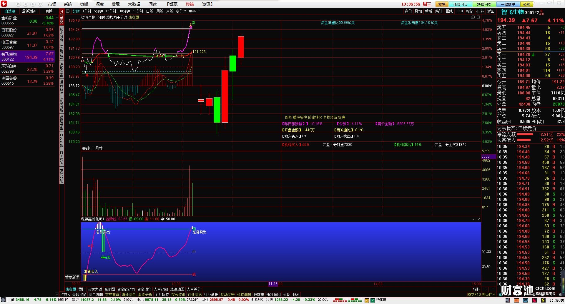Click the 交易 button
Image resolution: width=565 pixels, height=304 pixels.
(442, 4)
